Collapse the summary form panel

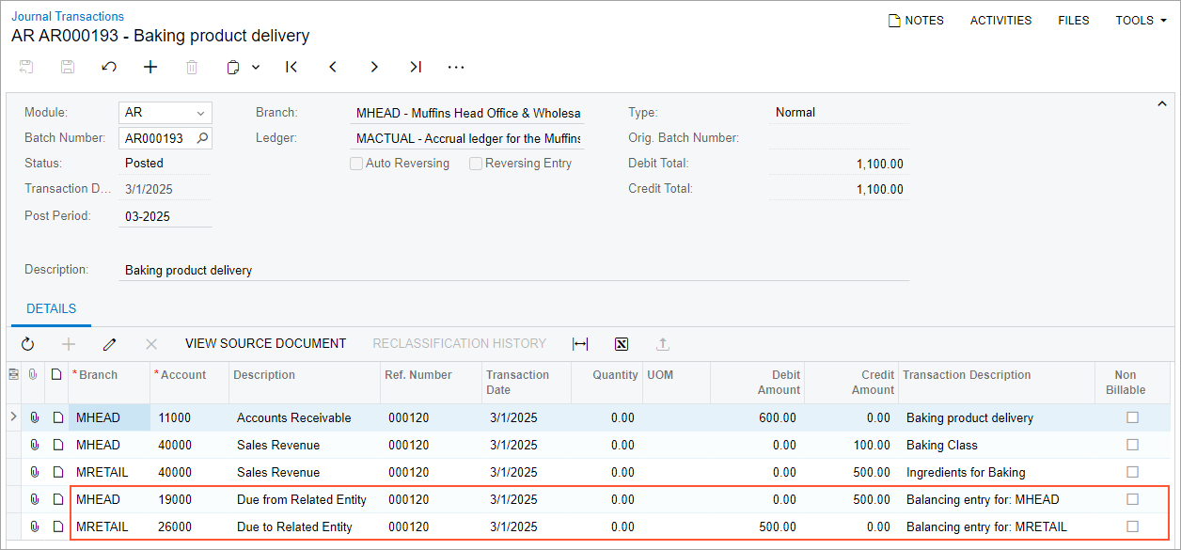click(1161, 103)
